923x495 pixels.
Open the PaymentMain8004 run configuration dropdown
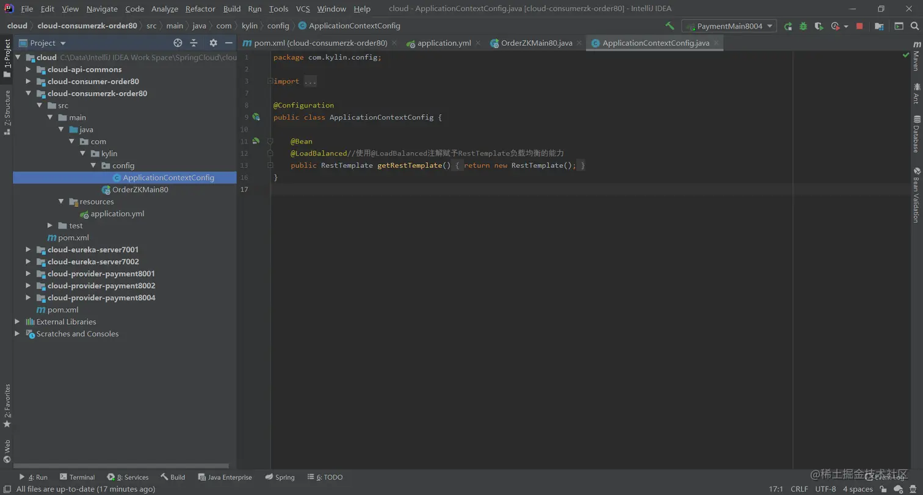pos(730,26)
